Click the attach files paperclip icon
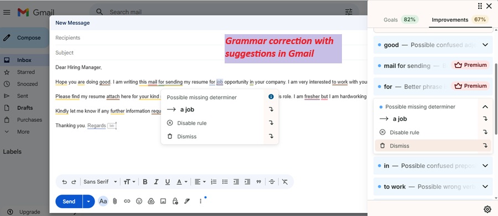This screenshot has height=216, width=498. point(115,201)
